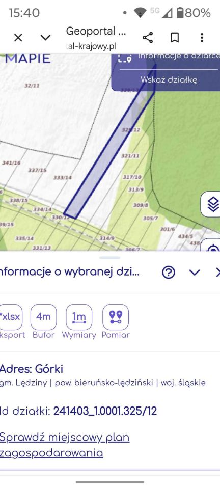Screen dimensions: 220x489
Task: Select the parcel id 241403_1.0001.325/12
Action: [105, 411]
